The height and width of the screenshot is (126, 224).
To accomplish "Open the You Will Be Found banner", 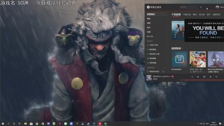I will pyautogui.click(x=204, y=31).
